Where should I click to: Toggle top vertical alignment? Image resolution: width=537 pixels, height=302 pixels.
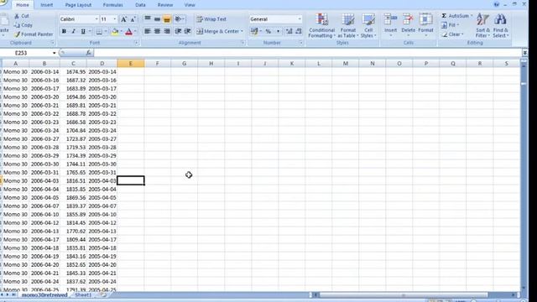(x=148, y=19)
